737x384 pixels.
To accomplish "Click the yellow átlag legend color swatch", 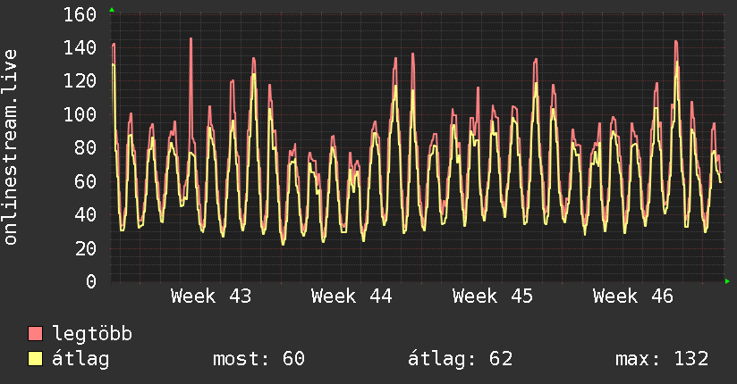I will pos(35,359).
